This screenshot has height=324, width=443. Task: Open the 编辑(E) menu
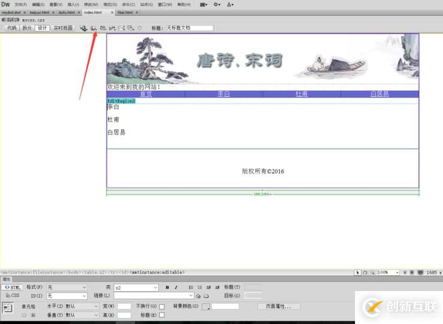tap(38, 5)
